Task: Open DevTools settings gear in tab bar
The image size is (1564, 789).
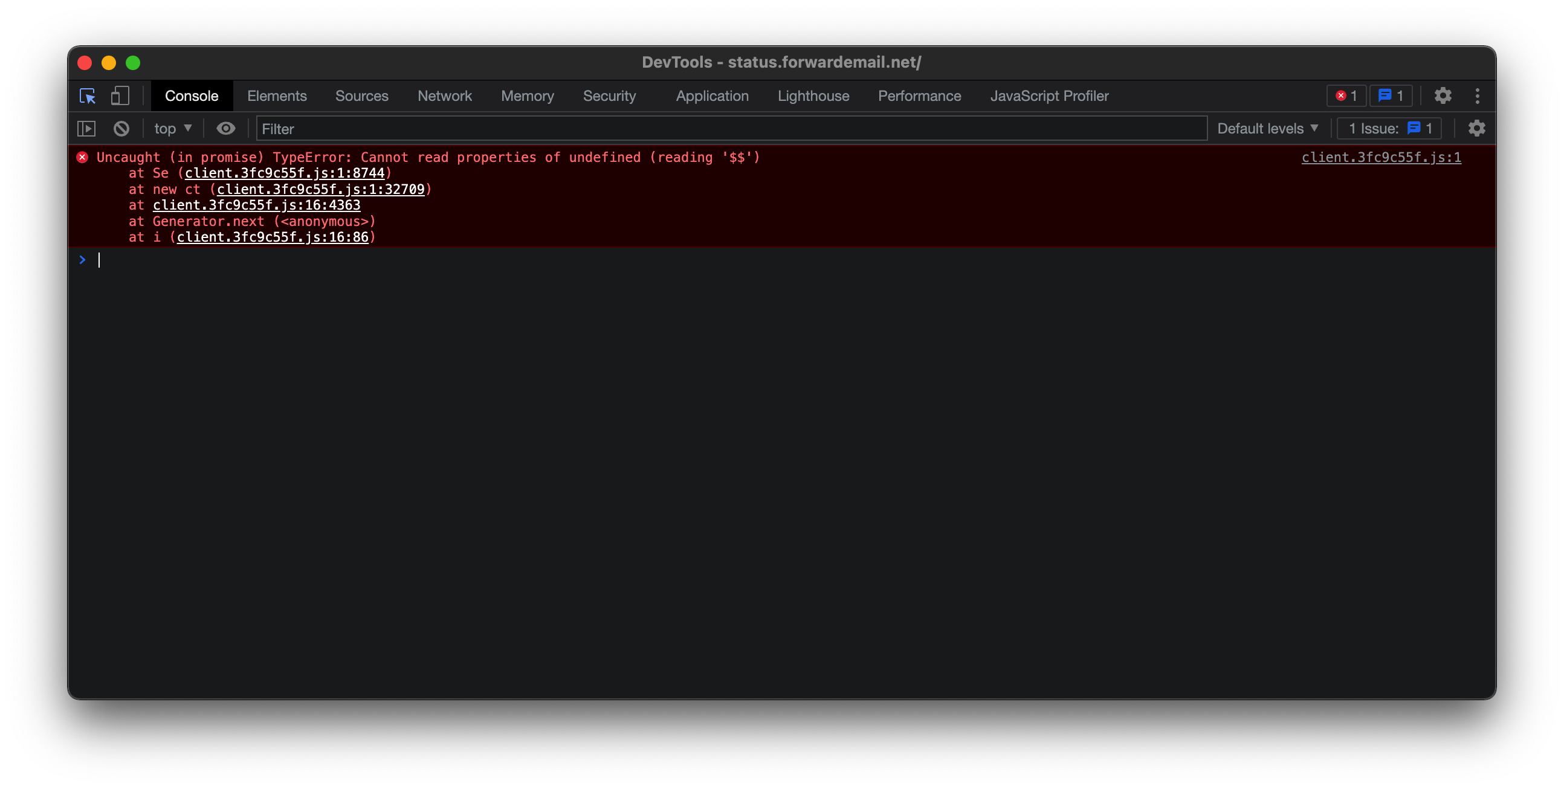Action: (1443, 96)
